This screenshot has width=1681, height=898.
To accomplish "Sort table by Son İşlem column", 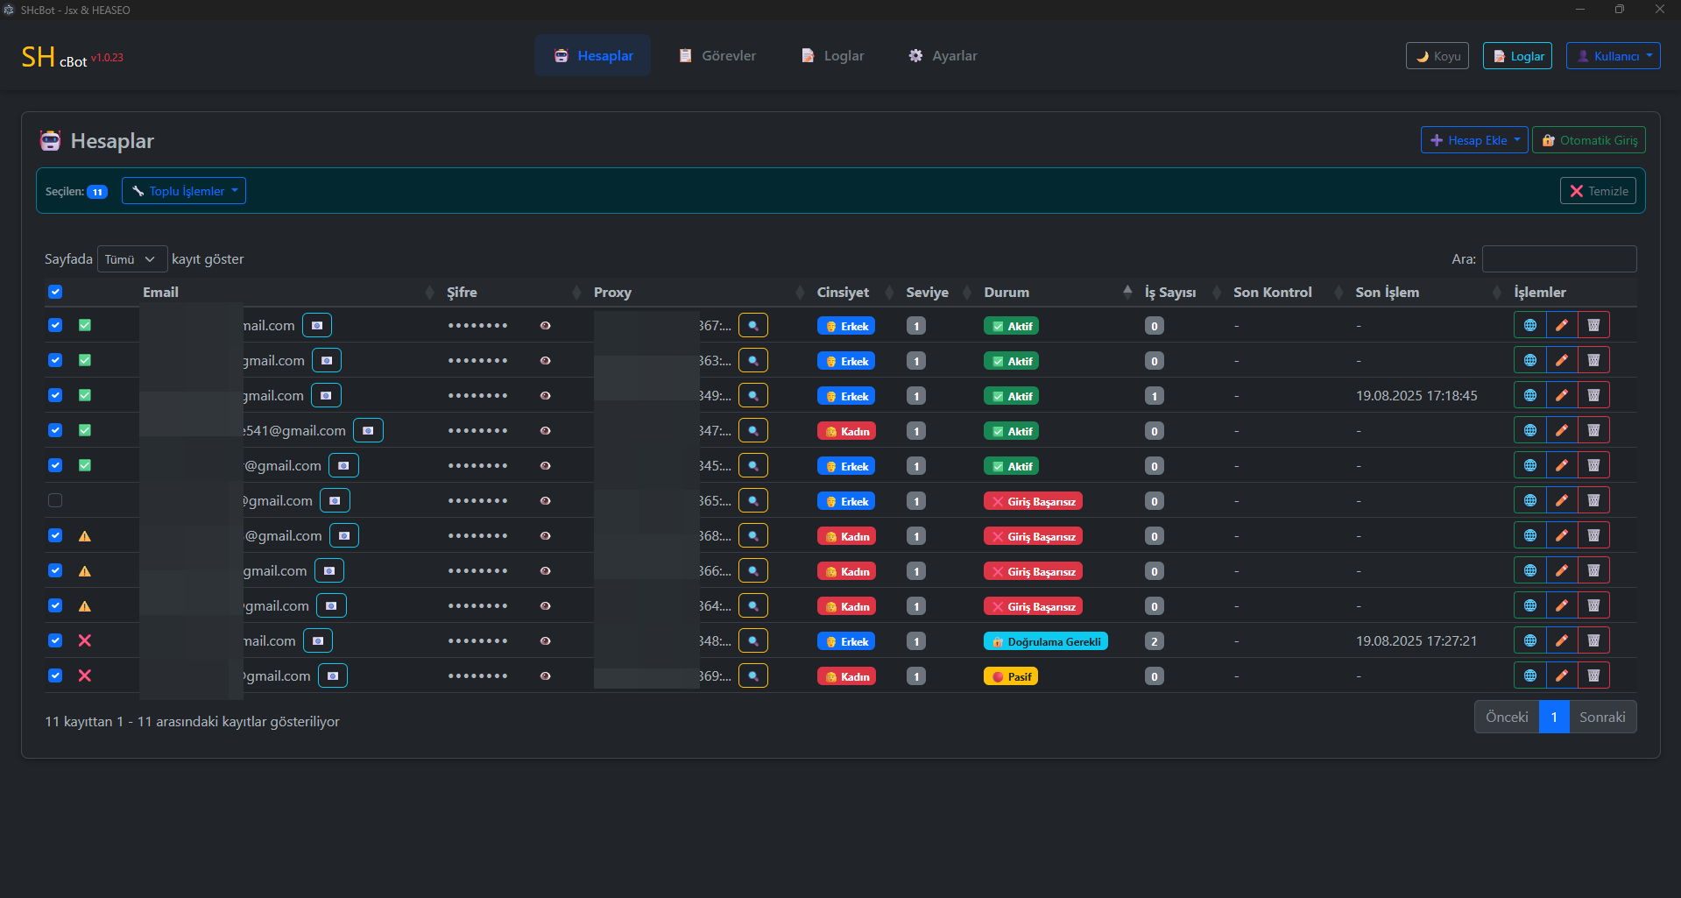I will click(1428, 293).
